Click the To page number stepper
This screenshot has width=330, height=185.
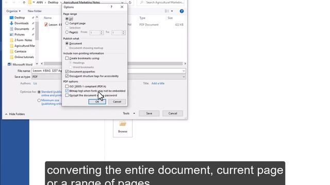click(124, 32)
